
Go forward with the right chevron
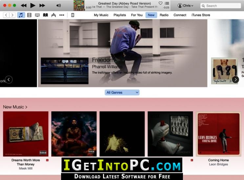12,15
